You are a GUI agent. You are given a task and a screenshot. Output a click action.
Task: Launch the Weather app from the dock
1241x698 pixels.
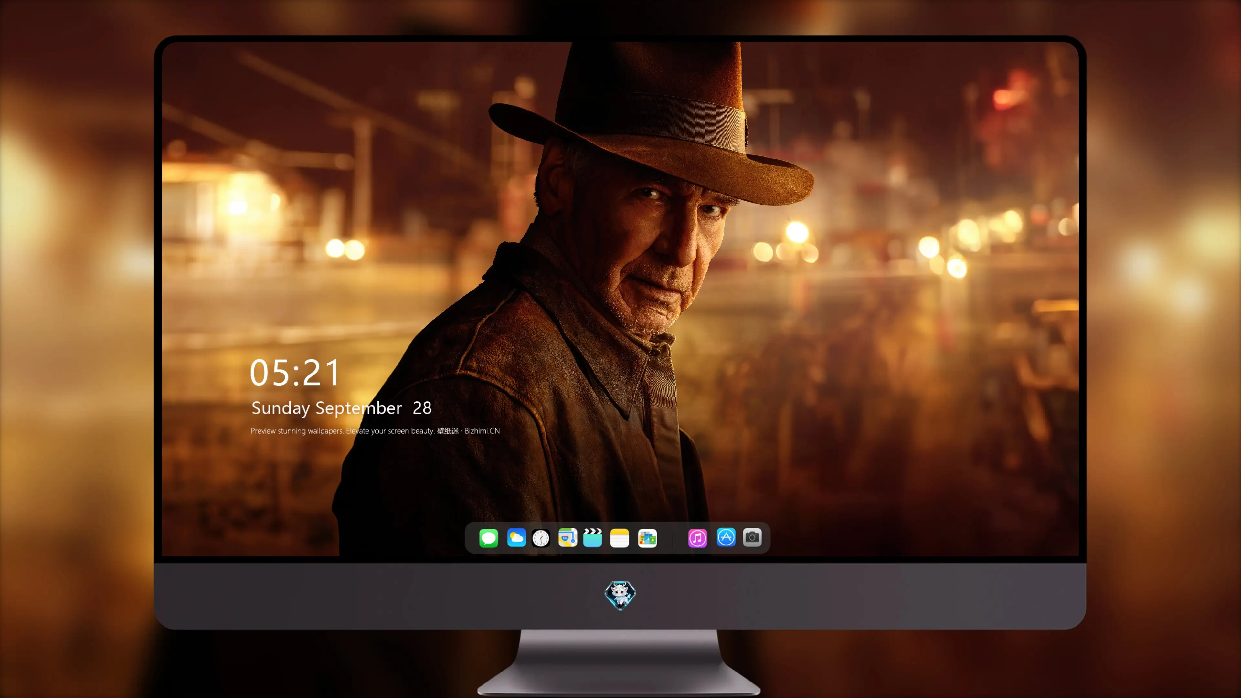pyautogui.click(x=516, y=538)
